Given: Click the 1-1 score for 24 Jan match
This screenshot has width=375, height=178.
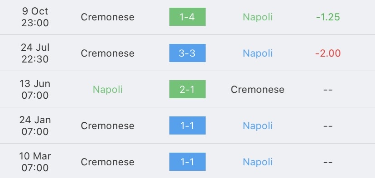Looking at the screenshot, I should click(x=187, y=125).
